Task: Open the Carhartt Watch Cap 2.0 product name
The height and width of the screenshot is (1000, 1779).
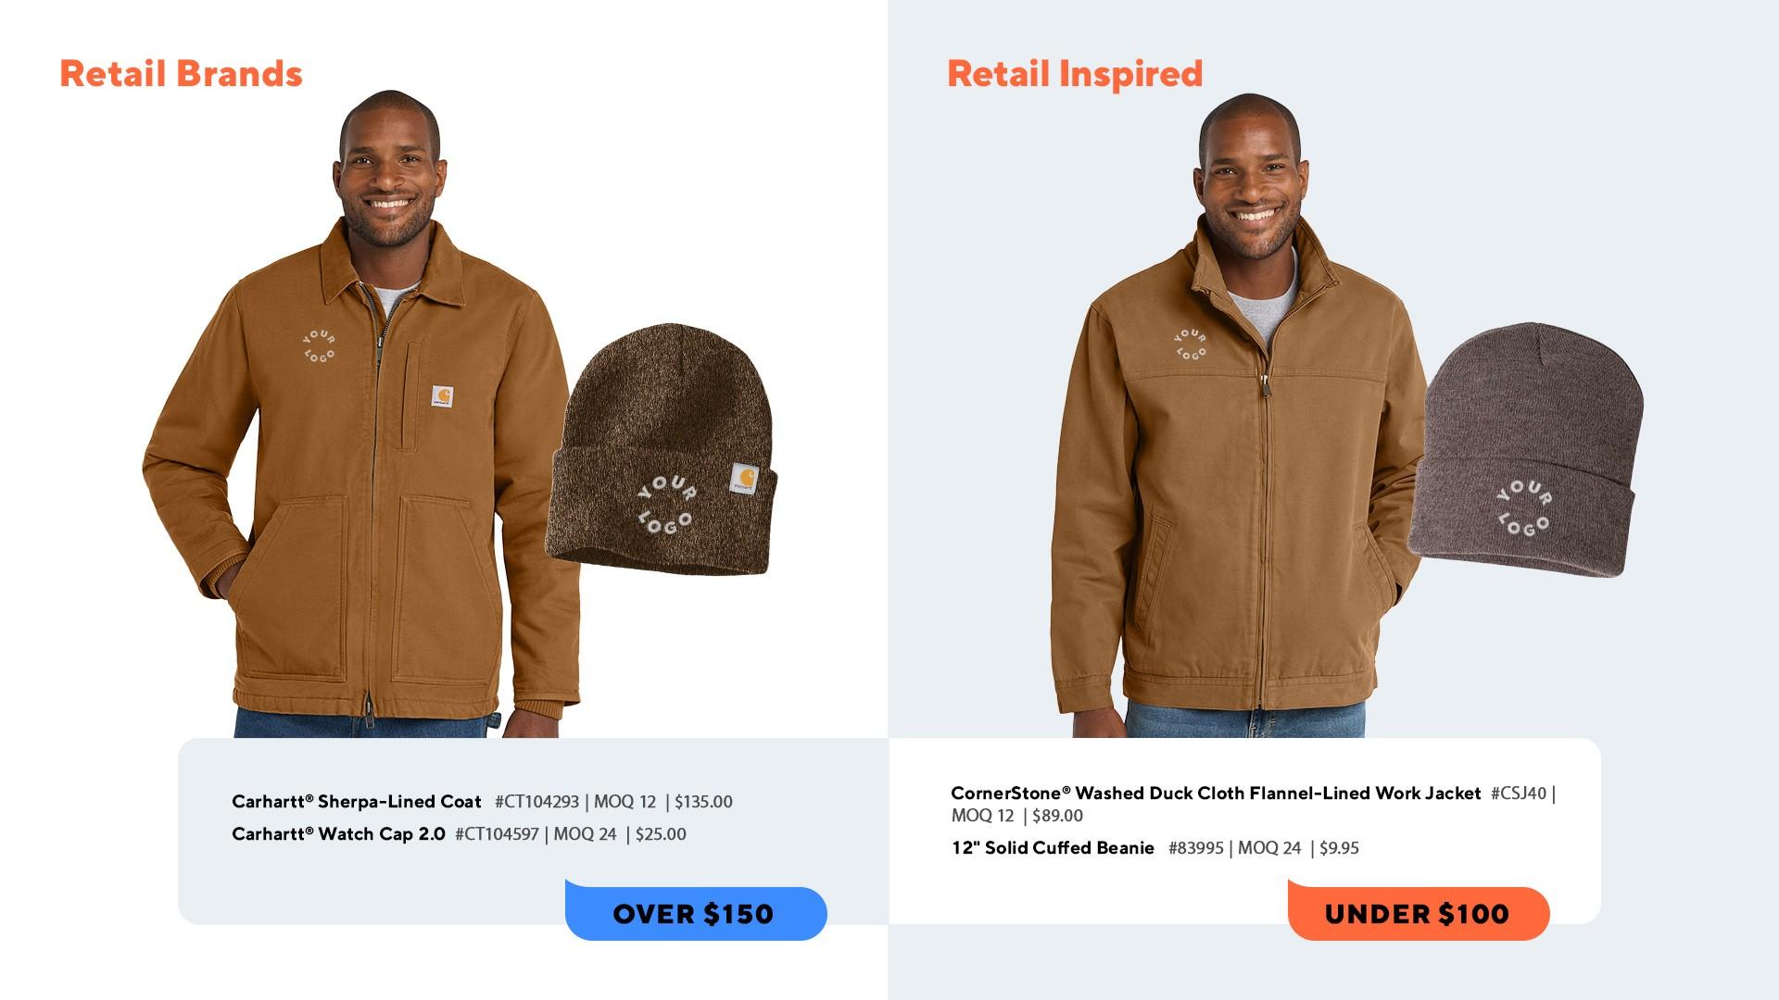Action: coord(338,834)
